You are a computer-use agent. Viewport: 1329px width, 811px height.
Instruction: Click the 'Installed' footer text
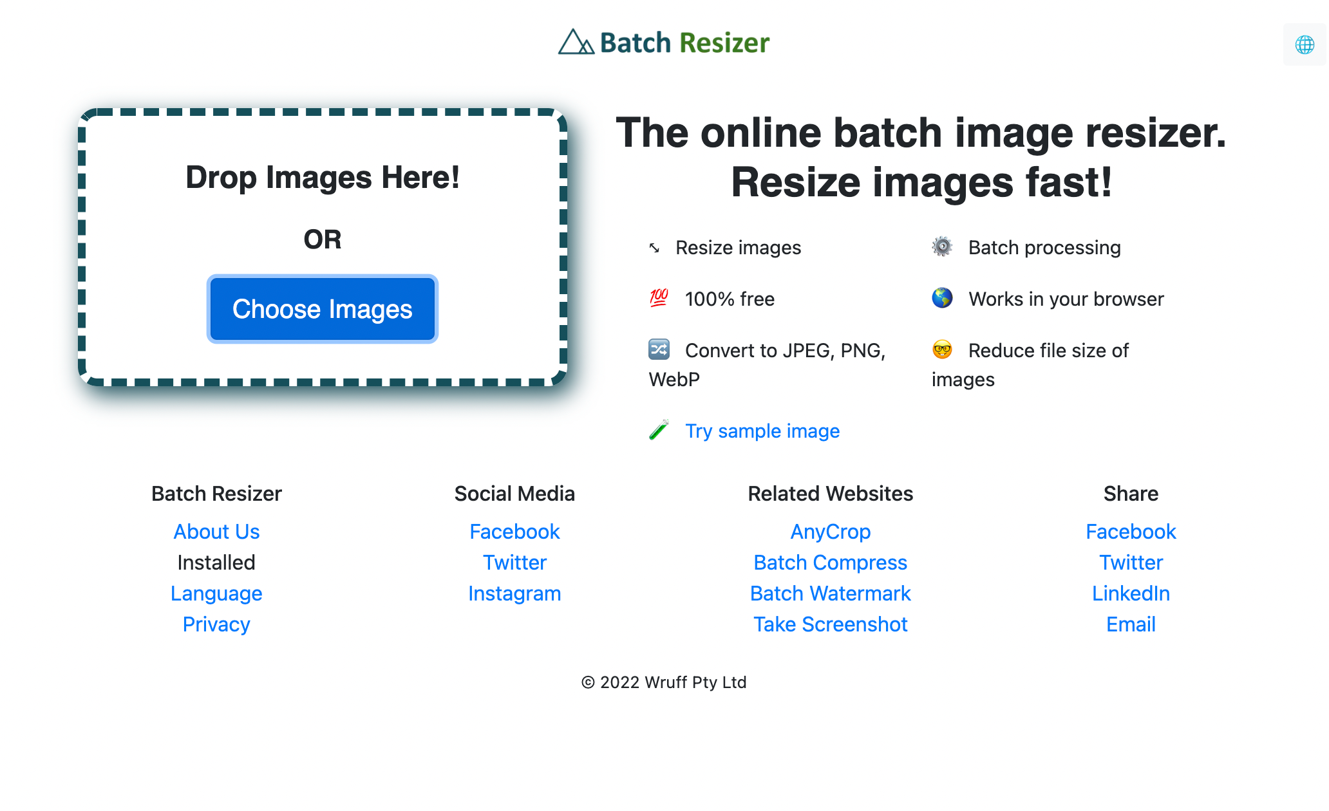tap(216, 563)
